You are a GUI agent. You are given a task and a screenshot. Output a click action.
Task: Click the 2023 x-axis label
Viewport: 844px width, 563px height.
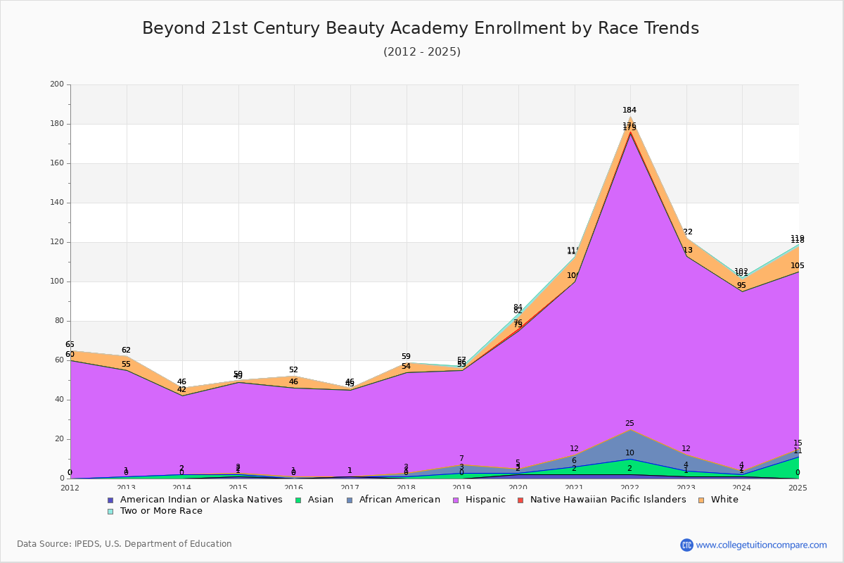point(686,487)
